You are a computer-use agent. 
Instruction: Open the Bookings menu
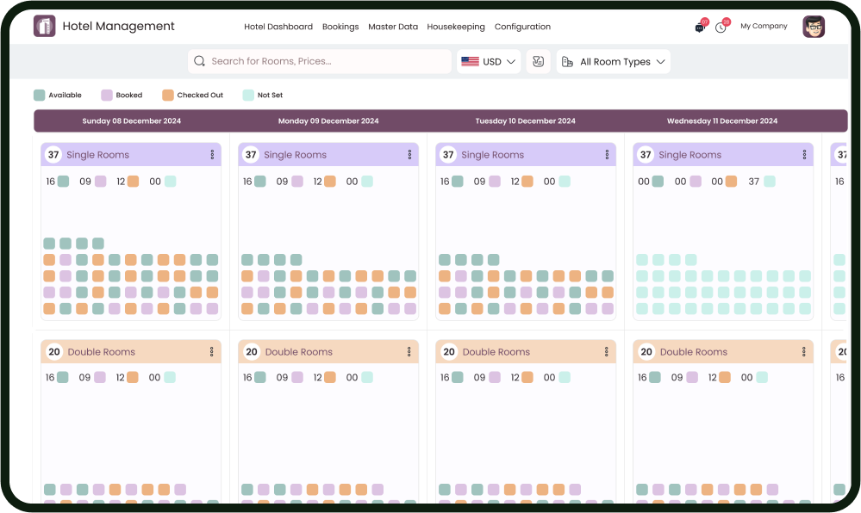click(340, 27)
